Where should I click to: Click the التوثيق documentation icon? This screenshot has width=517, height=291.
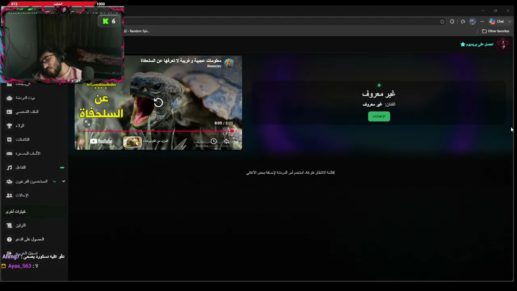(9, 226)
